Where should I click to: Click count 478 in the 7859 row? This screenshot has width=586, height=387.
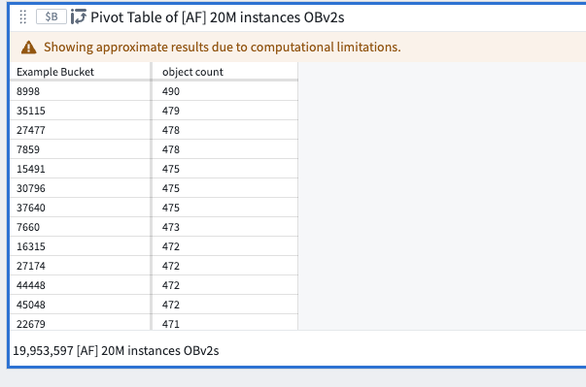tap(225, 149)
